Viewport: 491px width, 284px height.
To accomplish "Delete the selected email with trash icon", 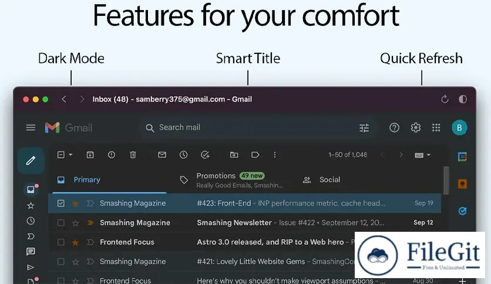I will point(133,155).
